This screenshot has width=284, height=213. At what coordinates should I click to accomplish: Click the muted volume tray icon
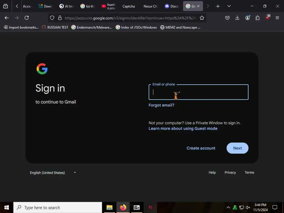248,207
